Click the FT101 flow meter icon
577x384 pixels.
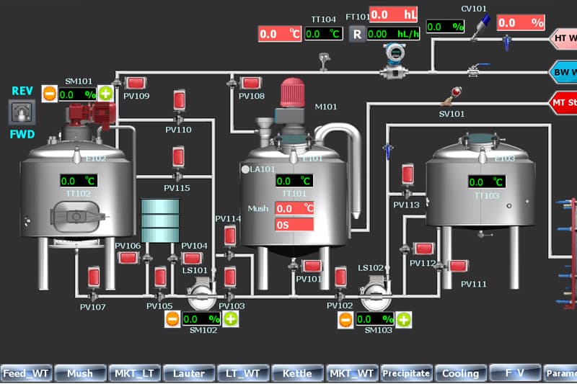click(395, 61)
